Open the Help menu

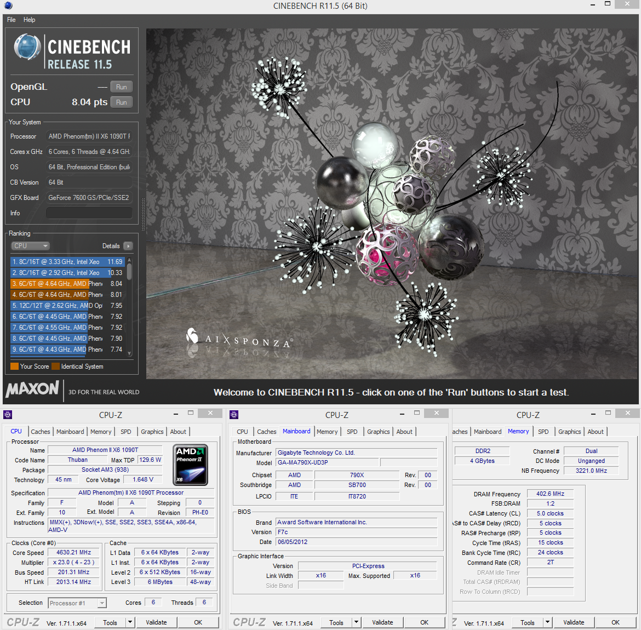(30, 20)
